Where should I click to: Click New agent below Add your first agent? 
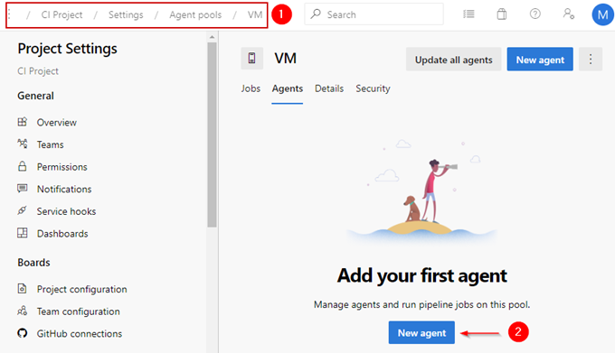coord(421,332)
